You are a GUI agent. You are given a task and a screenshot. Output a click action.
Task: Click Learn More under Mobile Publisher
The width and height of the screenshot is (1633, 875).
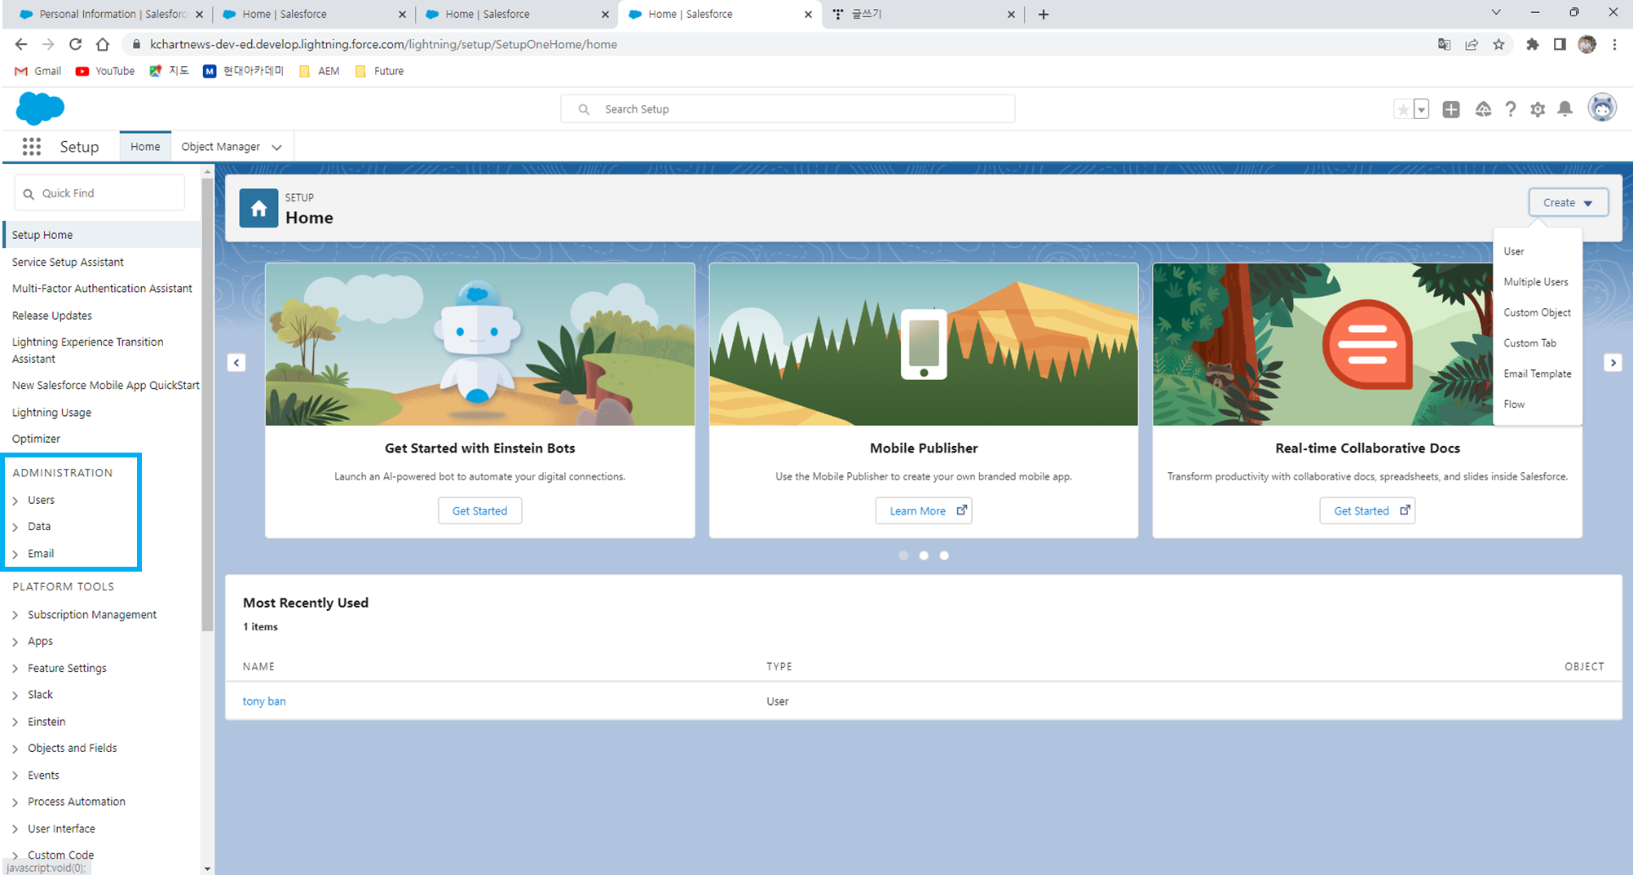[924, 510]
